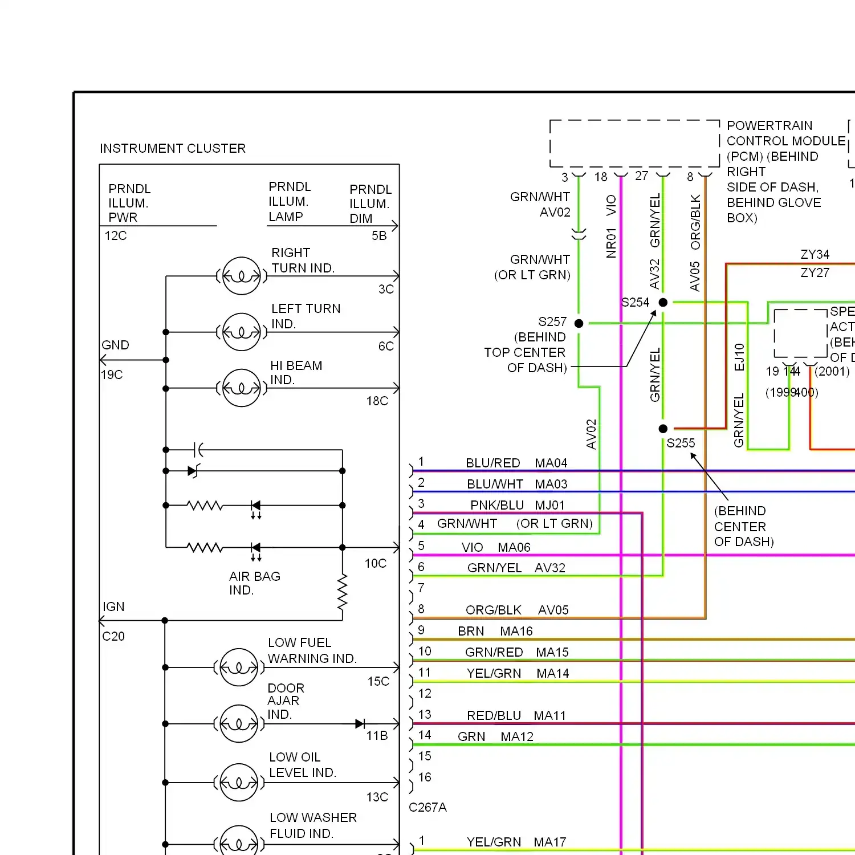Click connector label C20

click(x=113, y=637)
